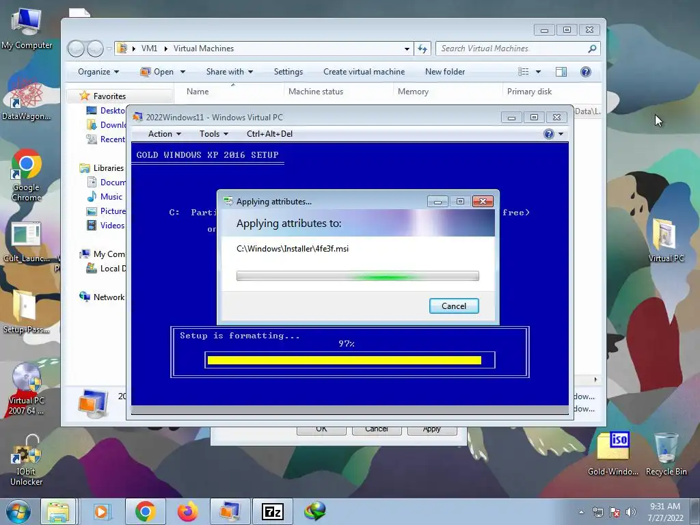700x525 pixels.
Task: Expand the address bar history dropdown
Action: tap(407, 49)
